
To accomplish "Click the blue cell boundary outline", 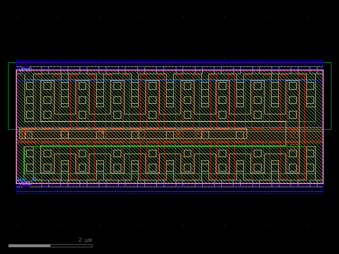I will coord(169,59).
